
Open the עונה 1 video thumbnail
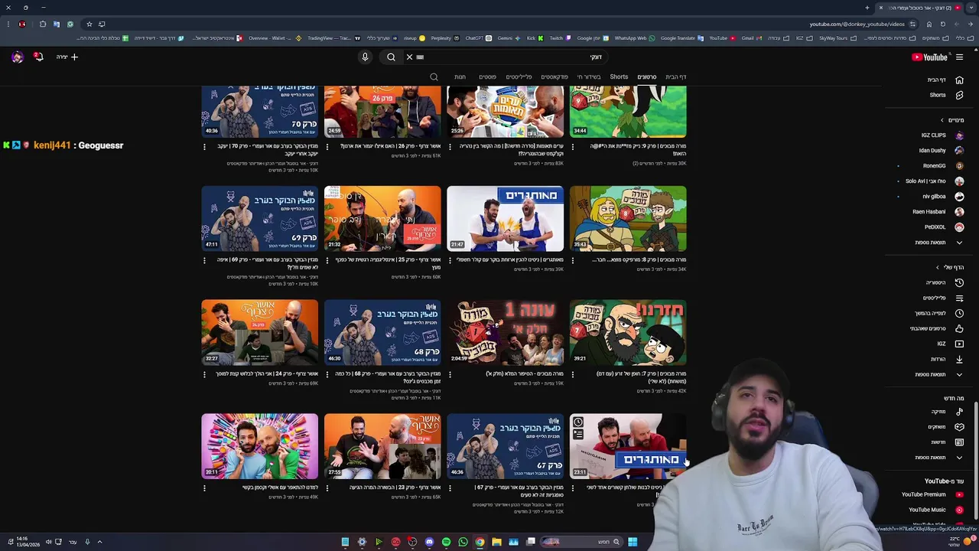tap(505, 332)
